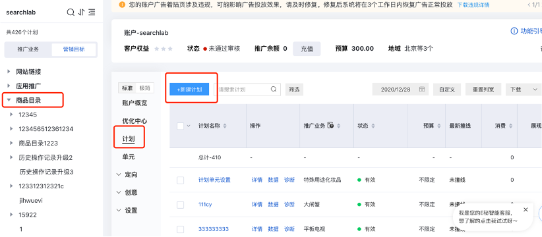Select 计划 in side menu
This screenshot has height=237, width=542.
coord(128,139)
